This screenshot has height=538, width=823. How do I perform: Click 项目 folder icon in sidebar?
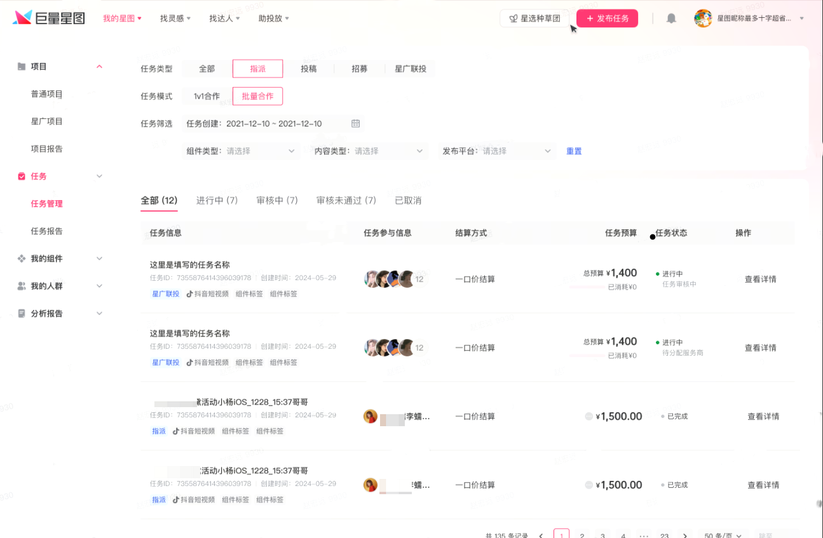pos(22,67)
